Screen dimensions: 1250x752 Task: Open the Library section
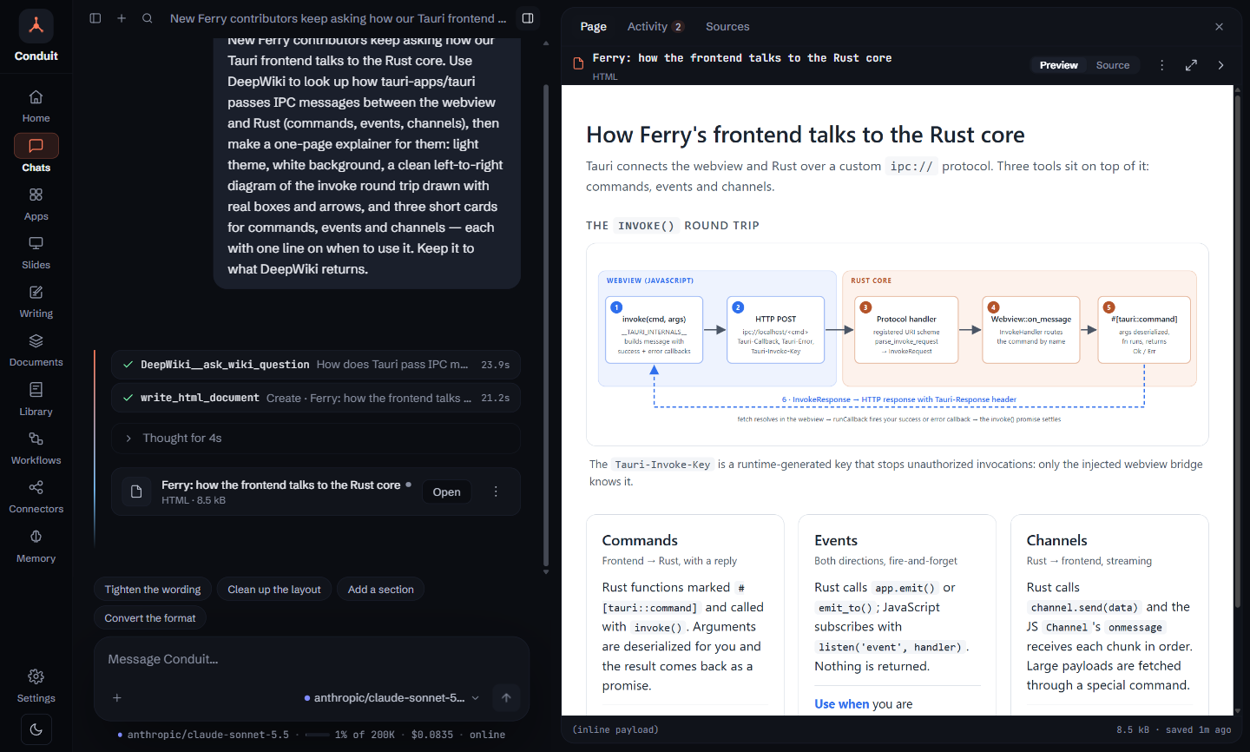click(36, 399)
